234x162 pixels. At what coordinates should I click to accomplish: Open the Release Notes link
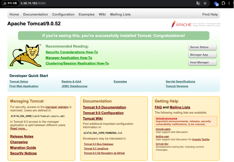pyautogui.click(x=22, y=136)
